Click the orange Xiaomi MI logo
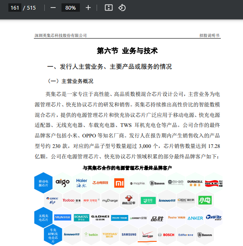243x246 pixels. [x=119, y=183]
